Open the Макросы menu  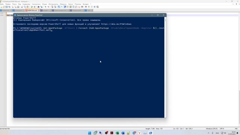(x=63, y=4)
